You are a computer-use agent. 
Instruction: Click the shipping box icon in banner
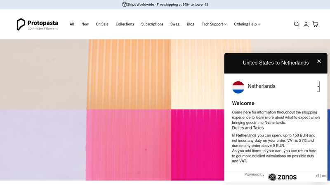point(124,5)
